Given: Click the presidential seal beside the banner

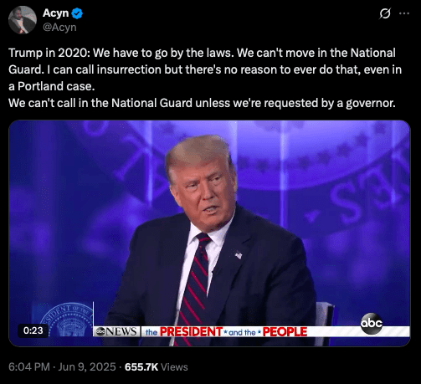Looking at the screenshot, I should [65, 320].
